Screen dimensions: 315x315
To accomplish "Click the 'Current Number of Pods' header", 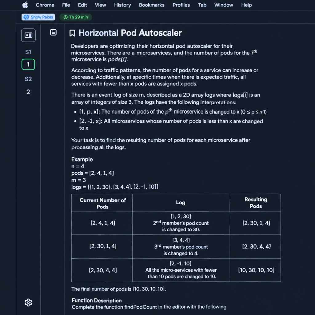I will [x=103, y=203].
